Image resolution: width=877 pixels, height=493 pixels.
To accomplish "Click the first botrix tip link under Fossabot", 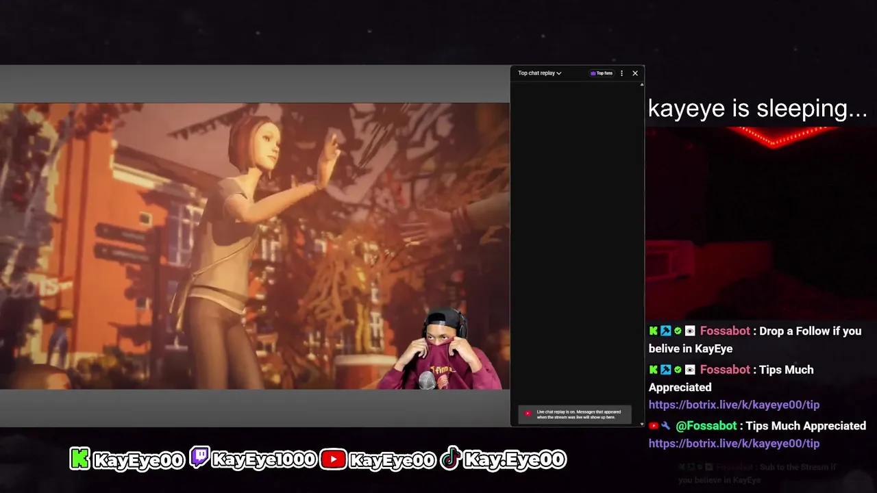I will 734,405.
